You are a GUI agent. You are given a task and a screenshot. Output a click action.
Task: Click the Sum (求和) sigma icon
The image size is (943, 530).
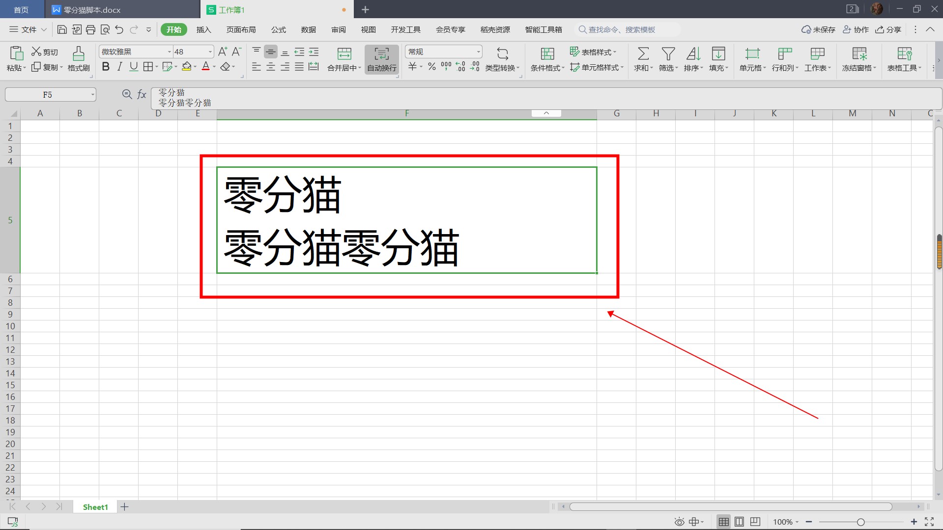(x=643, y=53)
